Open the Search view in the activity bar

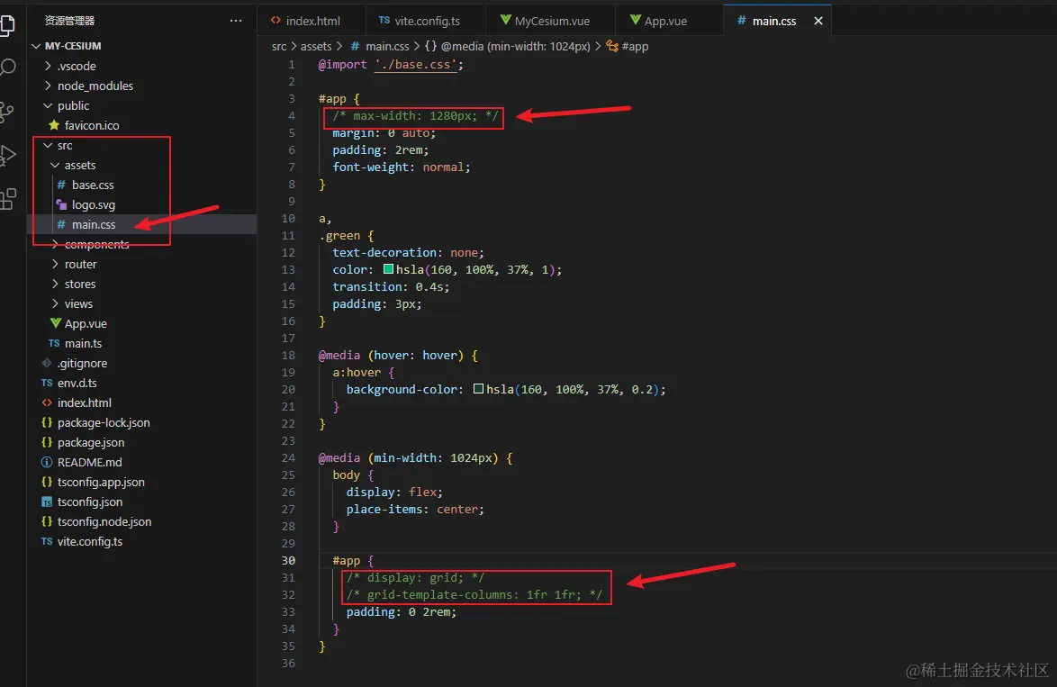coord(6,67)
